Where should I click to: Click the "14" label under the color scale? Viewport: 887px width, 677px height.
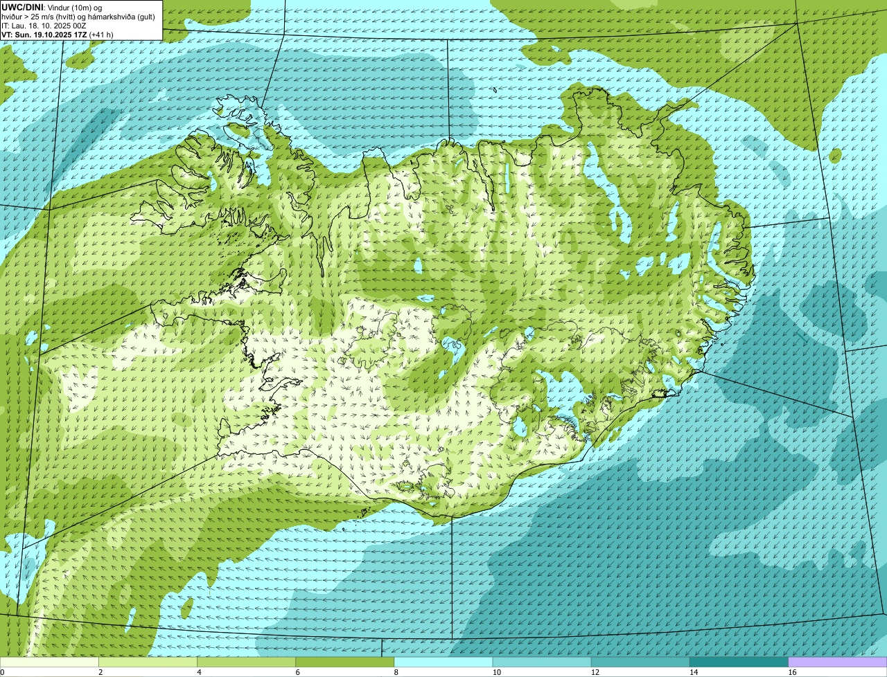coord(694,672)
